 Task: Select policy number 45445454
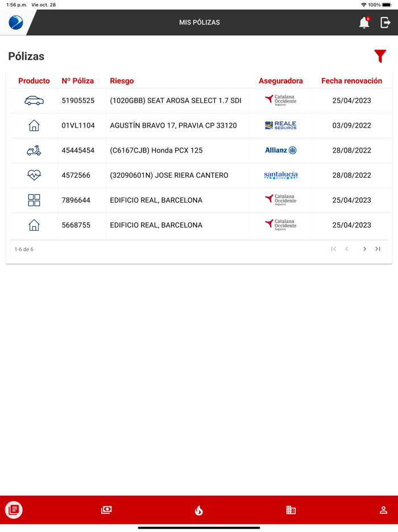click(x=78, y=150)
